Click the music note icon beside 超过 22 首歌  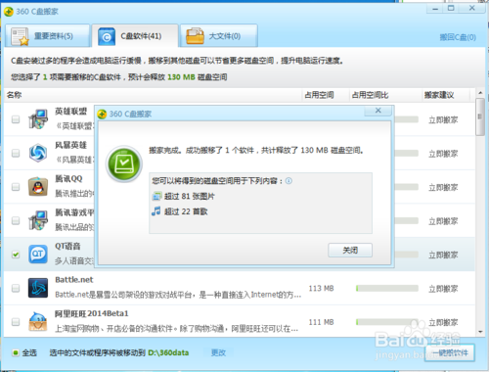coord(156,211)
